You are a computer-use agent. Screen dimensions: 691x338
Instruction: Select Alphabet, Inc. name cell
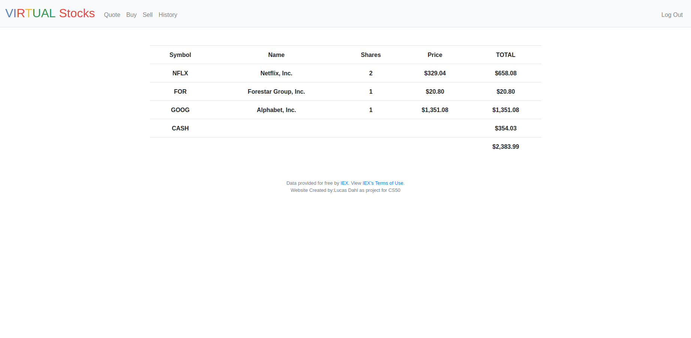[276, 110]
